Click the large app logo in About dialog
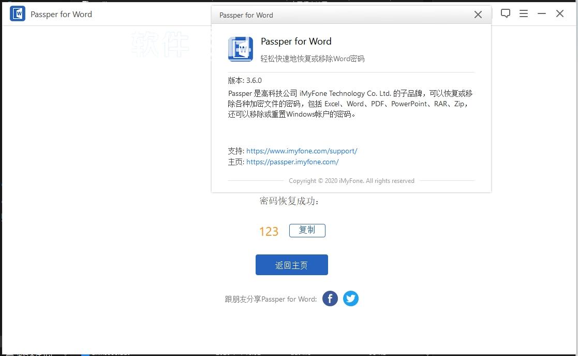The height and width of the screenshot is (356, 578). pyautogui.click(x=241, y=49)
